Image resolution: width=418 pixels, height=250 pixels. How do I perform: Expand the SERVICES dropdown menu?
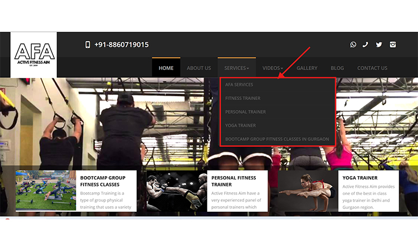[236, 68]
